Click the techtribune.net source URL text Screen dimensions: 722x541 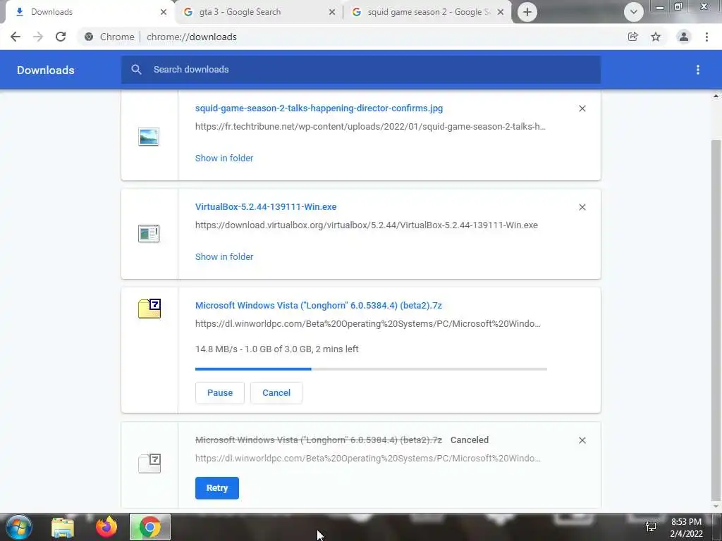[370, 127]
